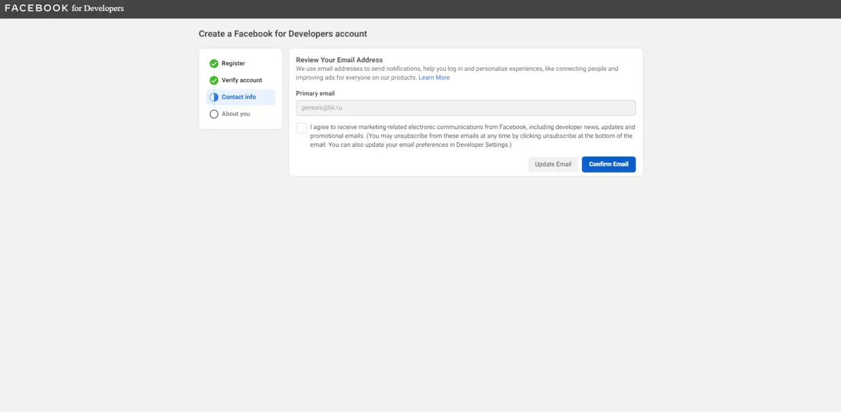Open the Contact info step

pos(238,97)
